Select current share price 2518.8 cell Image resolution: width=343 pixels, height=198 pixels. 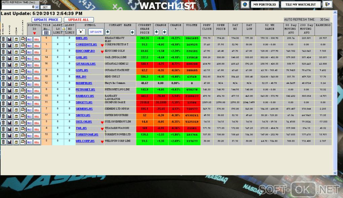pyautogui.click(x=145, y=104)
